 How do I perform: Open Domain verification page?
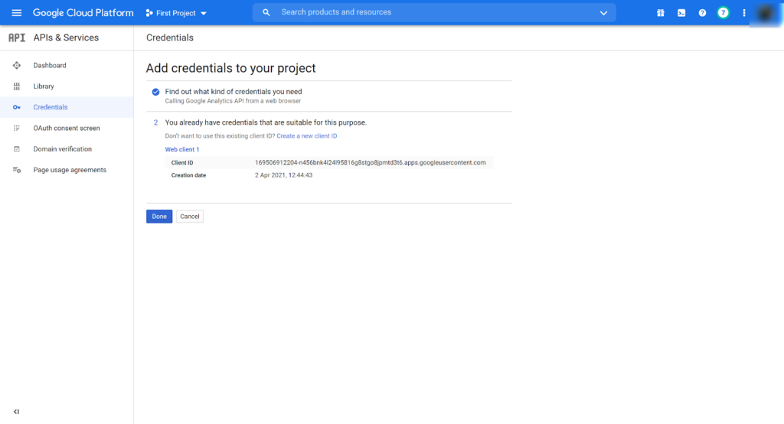[x=63, y=149]
